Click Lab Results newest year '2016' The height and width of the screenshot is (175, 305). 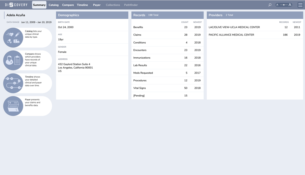click(197, 65)
